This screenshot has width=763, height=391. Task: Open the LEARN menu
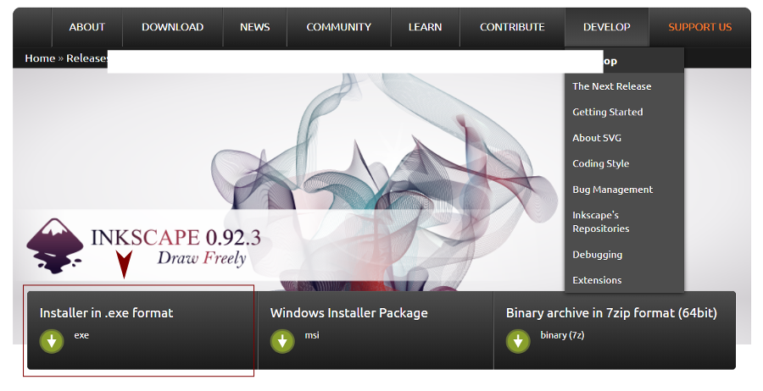(x=426, y=27)
